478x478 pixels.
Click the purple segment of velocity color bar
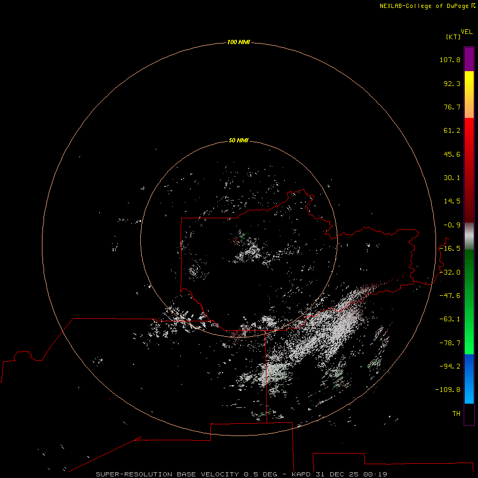469,59
